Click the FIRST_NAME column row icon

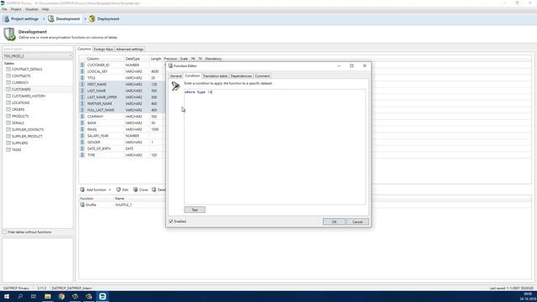pyautogui.click(x=82, y=84)
